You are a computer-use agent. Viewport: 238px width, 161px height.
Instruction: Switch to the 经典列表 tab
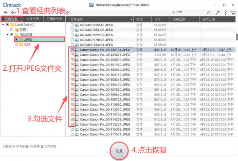[12, 19]
